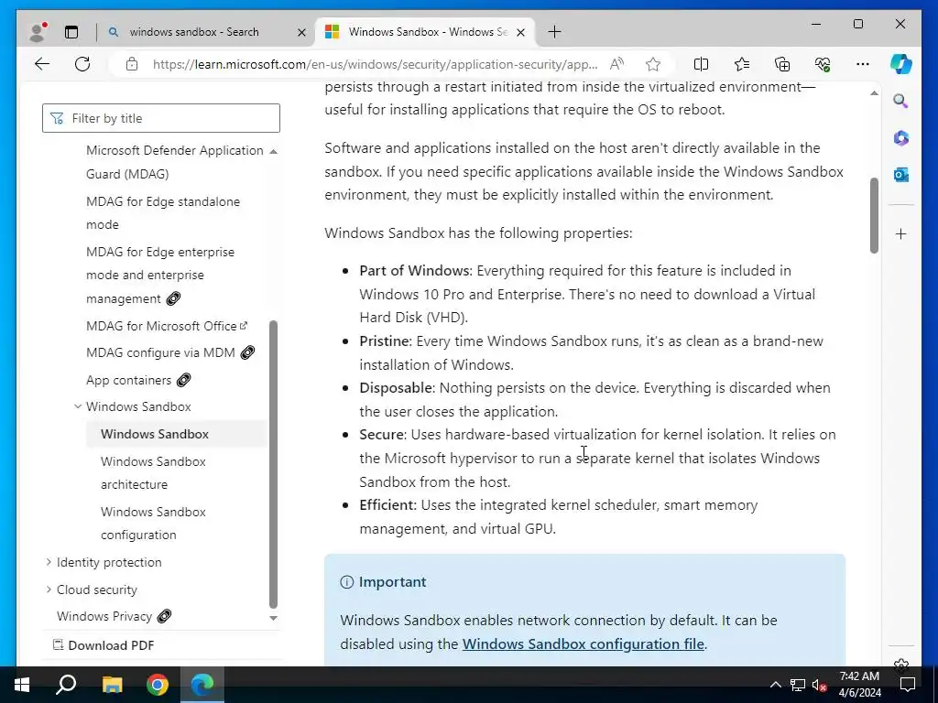Click the main page scrollbar thumb
Viewport: 938px width, 703px height.
(x=874, y=215)
